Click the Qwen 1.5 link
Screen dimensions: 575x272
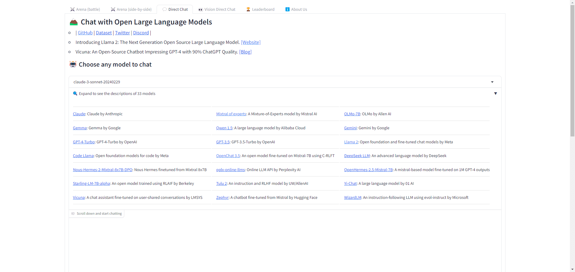pyautogui.click(x=224, y=128)
